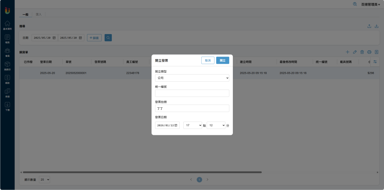Expand the minute dropdown showing 12
Screen dimensions: 384x190
[x=216, y=125]
